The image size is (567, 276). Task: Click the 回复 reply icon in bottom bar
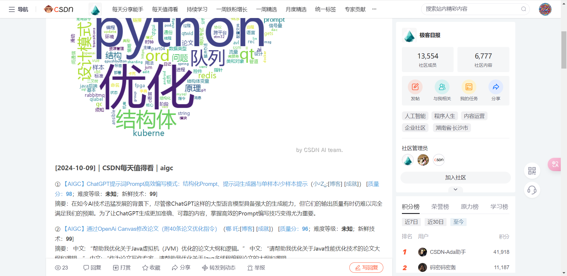tap(86, 268)
